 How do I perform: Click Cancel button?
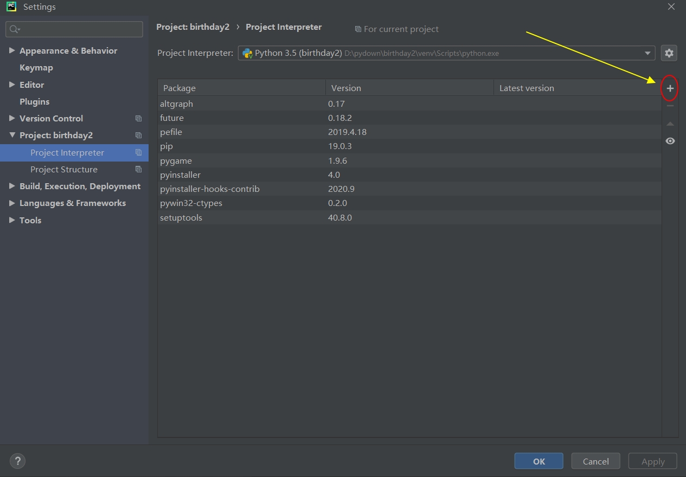click(596, 461)
